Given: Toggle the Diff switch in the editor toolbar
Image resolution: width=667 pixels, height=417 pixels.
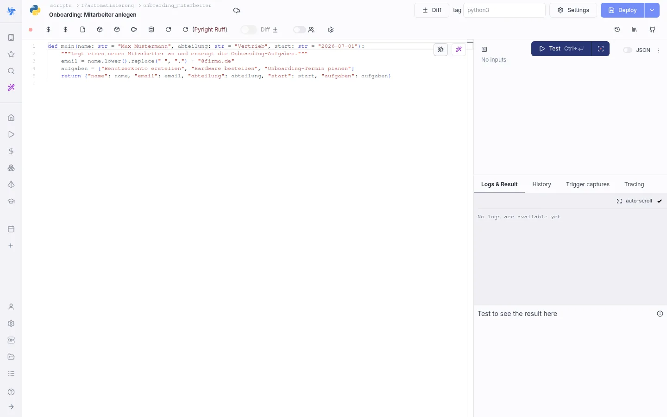Looking at the screenshot, I should 248,30.
